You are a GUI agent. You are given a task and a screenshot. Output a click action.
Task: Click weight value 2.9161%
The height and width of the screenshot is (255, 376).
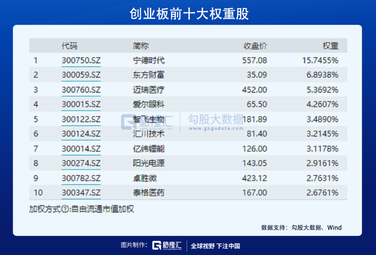click(322, 163)
